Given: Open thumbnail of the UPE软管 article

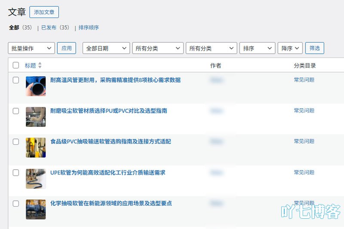Looking at the screenshot, I should point(36,178).
